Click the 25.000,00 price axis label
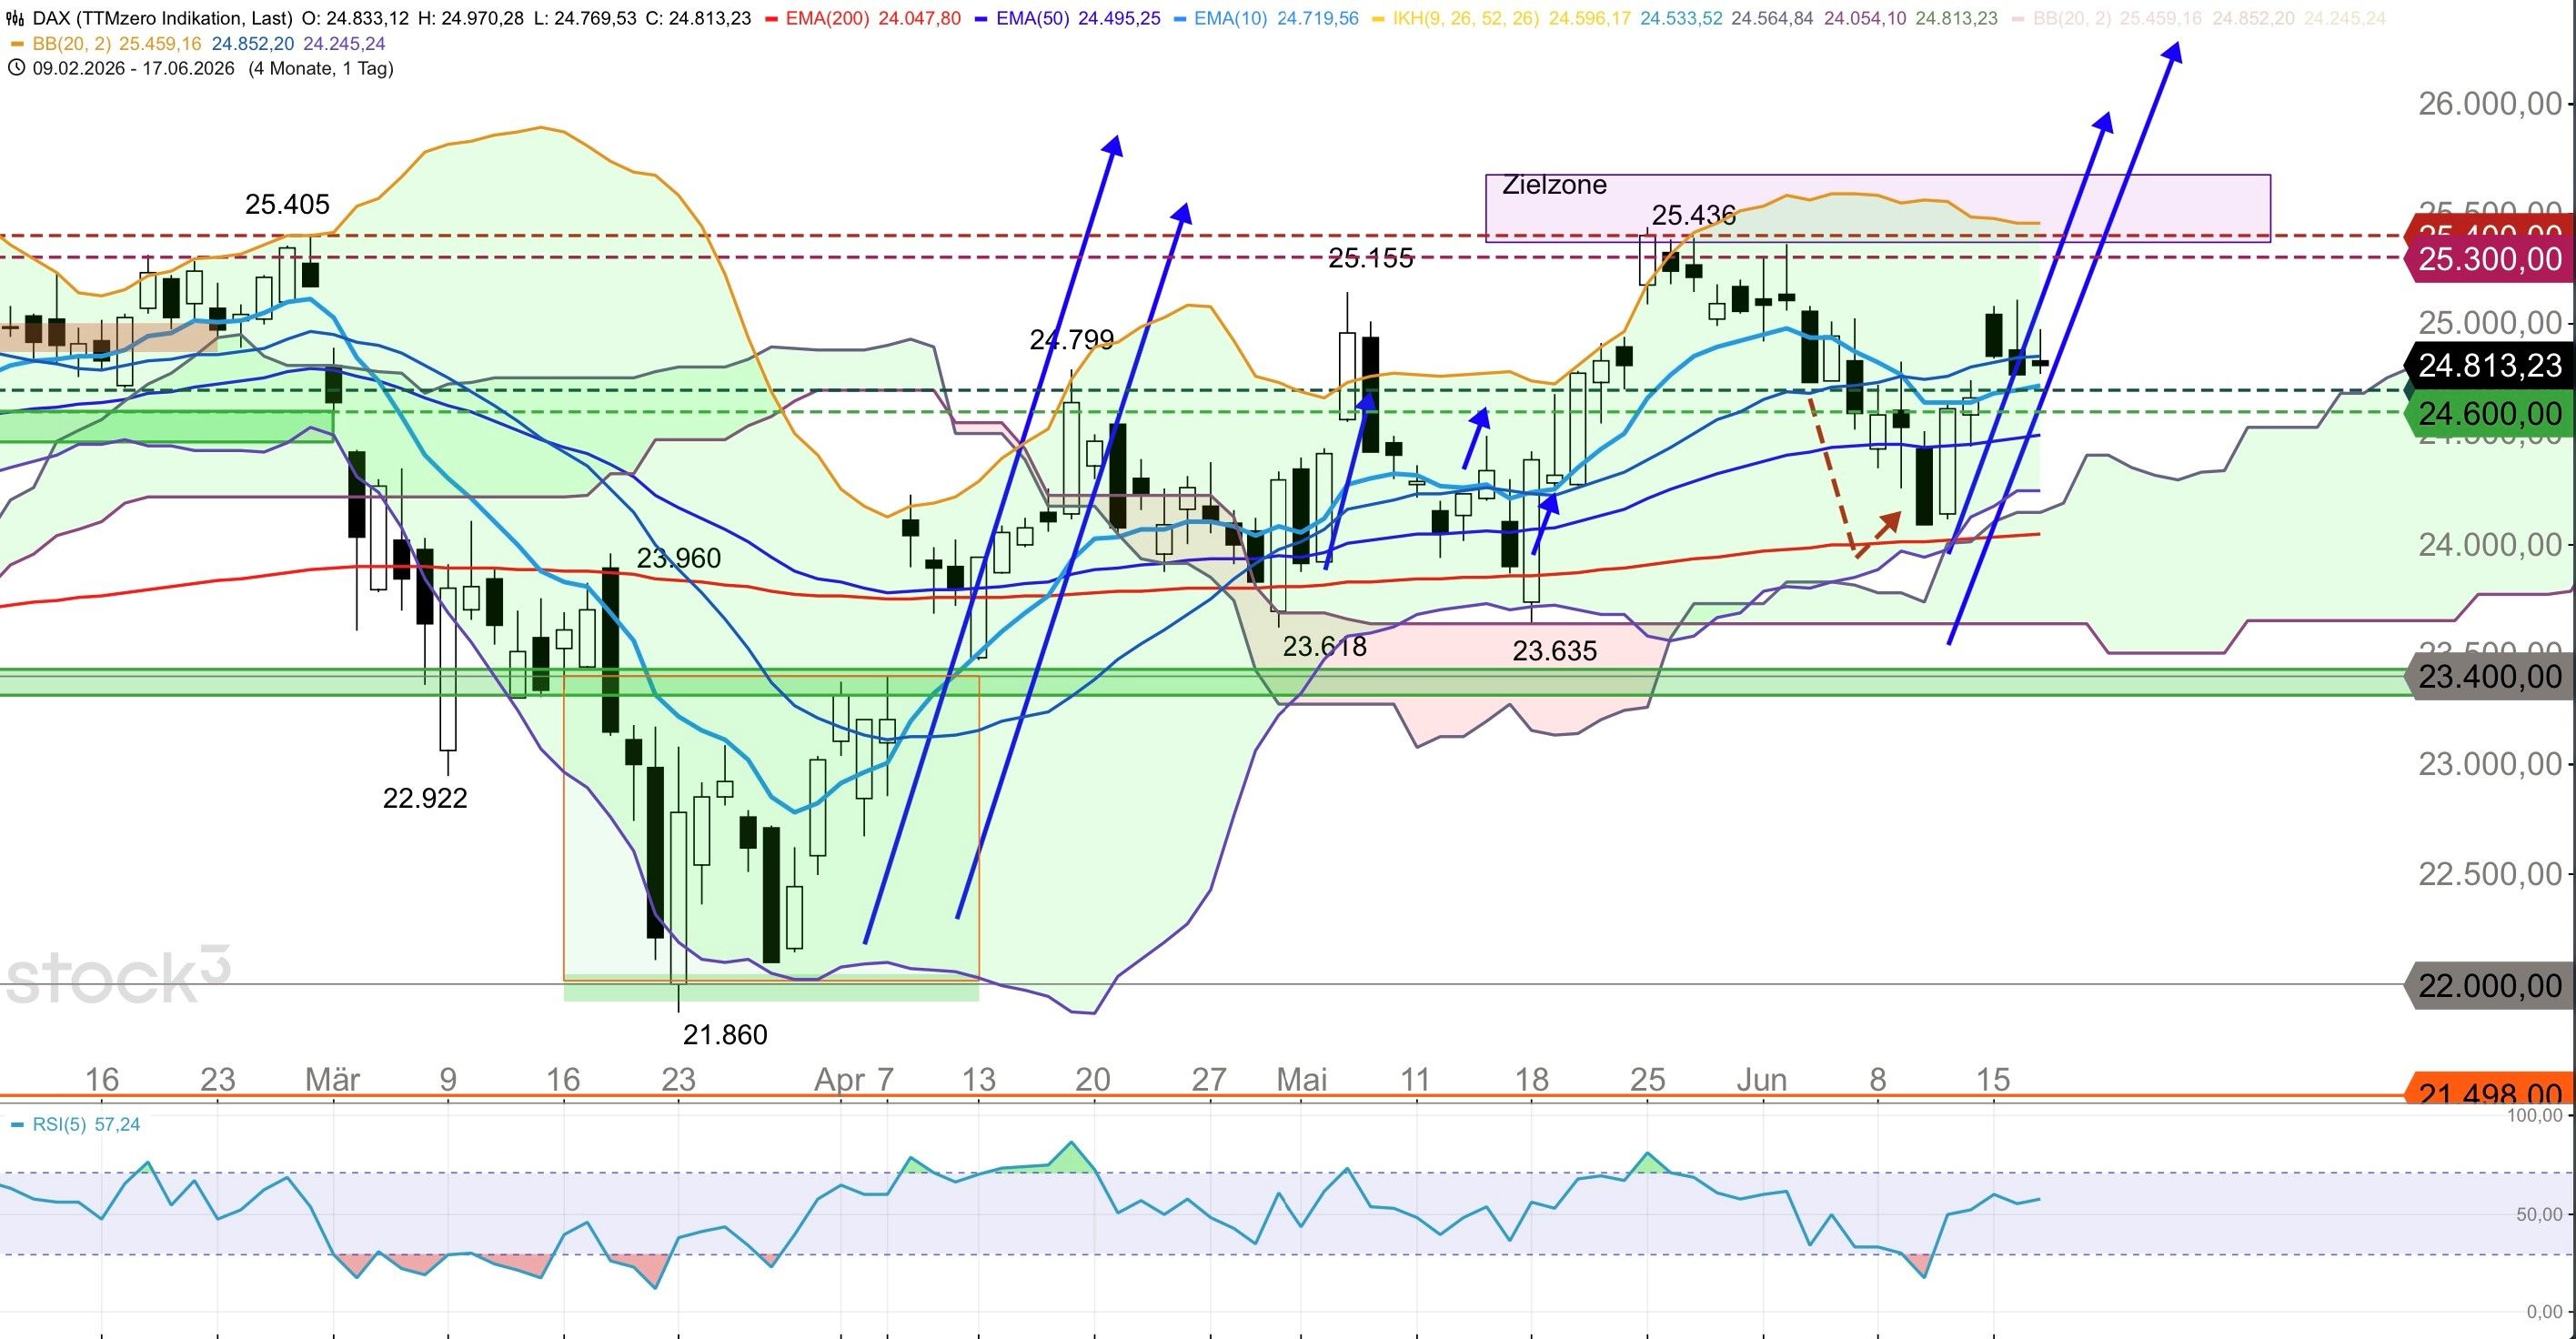The width and height of the screenshot is (2576, 1339). [x=2490, y=323]
